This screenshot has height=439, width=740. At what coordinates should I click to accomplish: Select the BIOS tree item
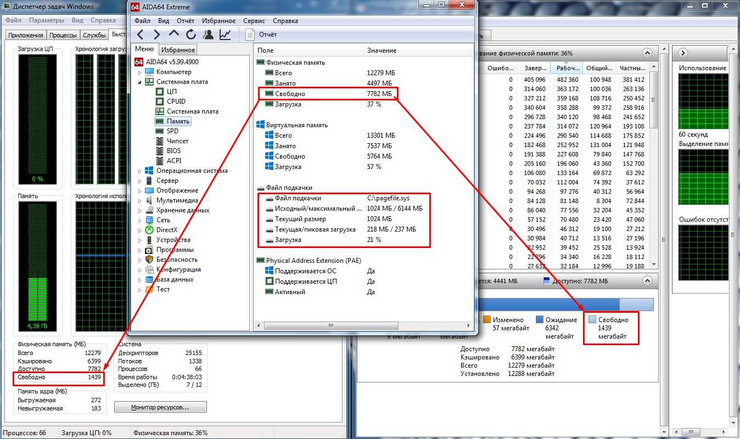tap(173, 151)
